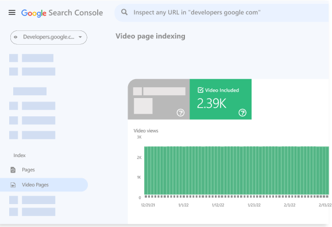
Task: Open help on the gray card
Action: tap(180, 112)
